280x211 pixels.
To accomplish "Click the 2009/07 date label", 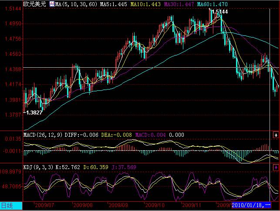I will pyautogui.click(x=44, y=205).
